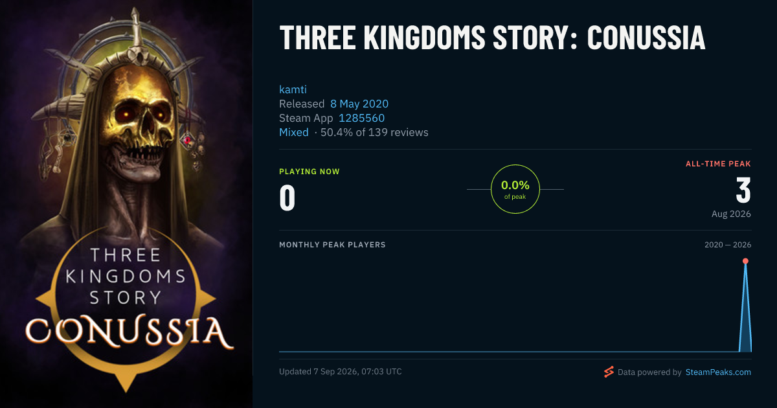The image size is (777, 408).
Task: Click the playing now count 0
Action: point(287,198)
